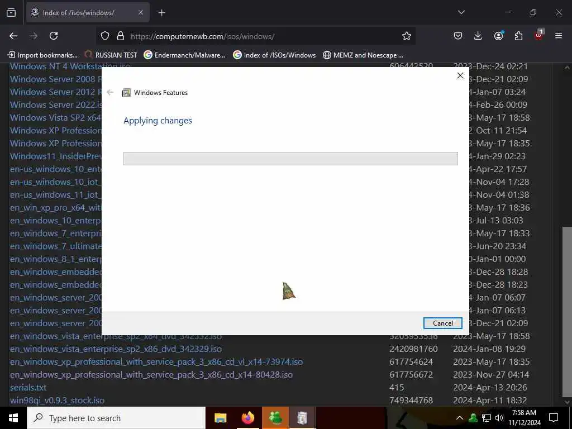The height and width of the screenshot is (429, 572).
Task: Open MEMZ and Noescape bookmark
Action: 363,55
